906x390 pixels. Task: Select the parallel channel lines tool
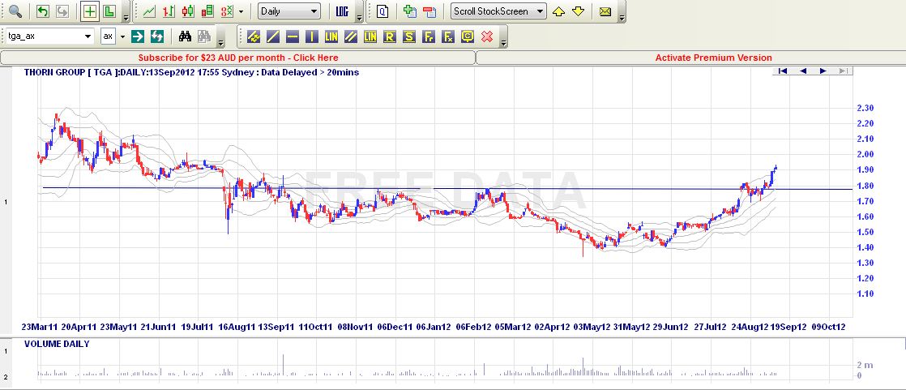tap(351, 36)
